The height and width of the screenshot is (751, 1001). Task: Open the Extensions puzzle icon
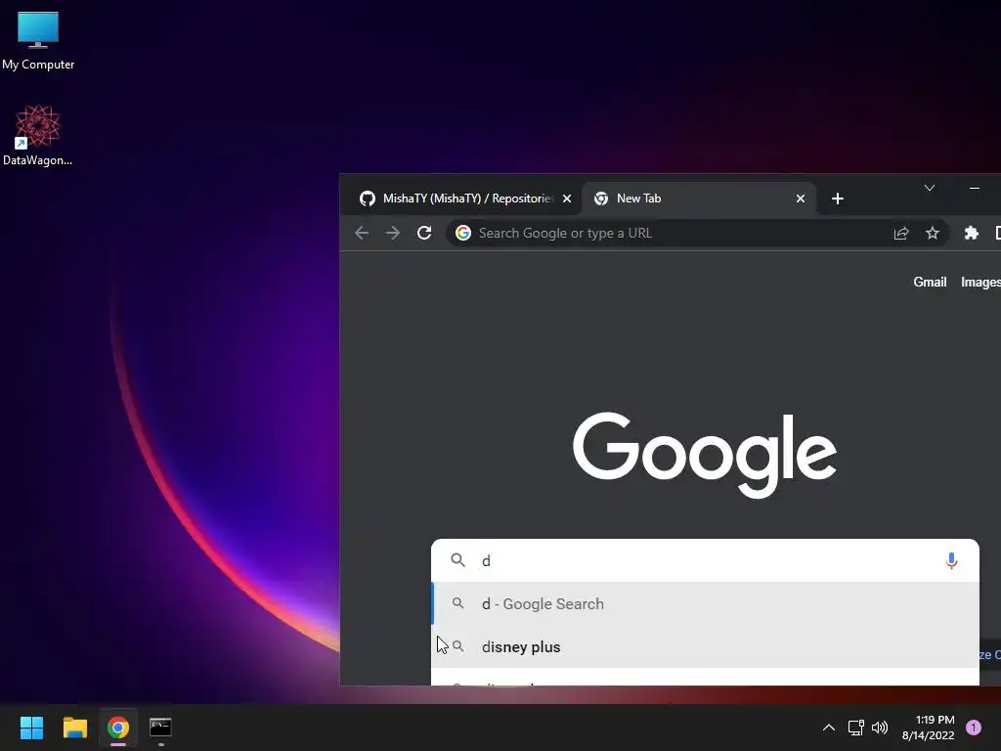[x=971, y=233]
